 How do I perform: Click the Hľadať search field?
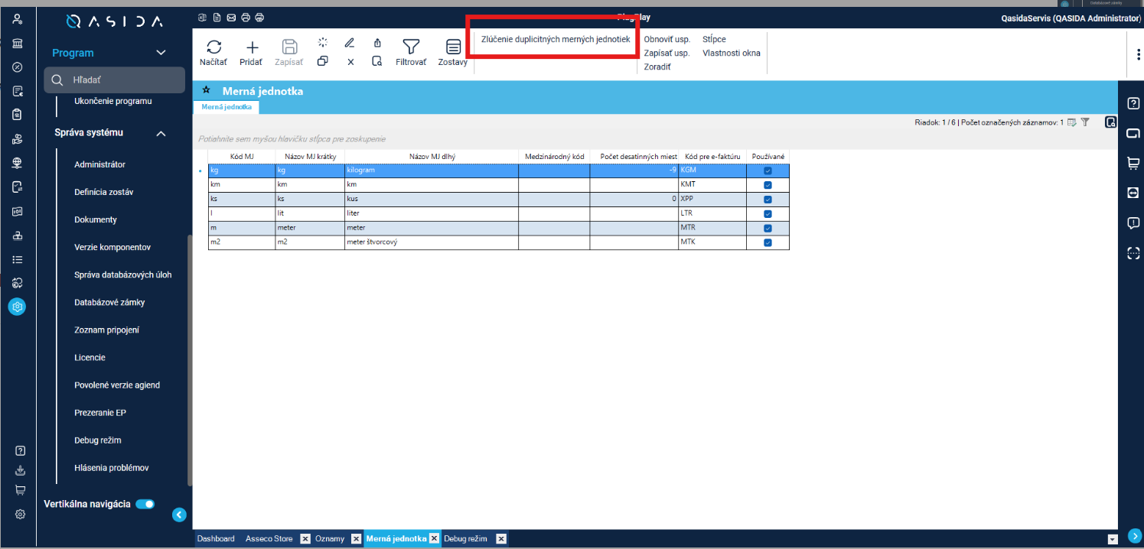point(115,80)
